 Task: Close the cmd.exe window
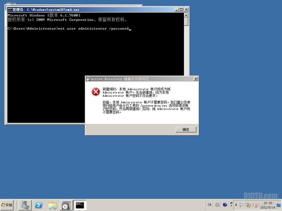[186, 10]
